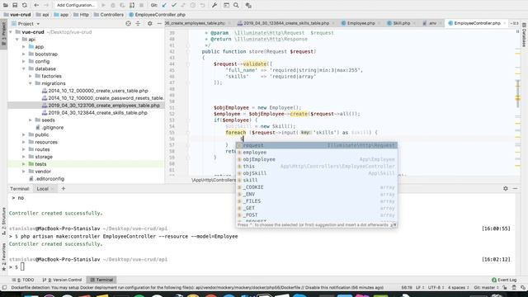
Task: Navigate back with the left arrow
Action: [36, 5]
